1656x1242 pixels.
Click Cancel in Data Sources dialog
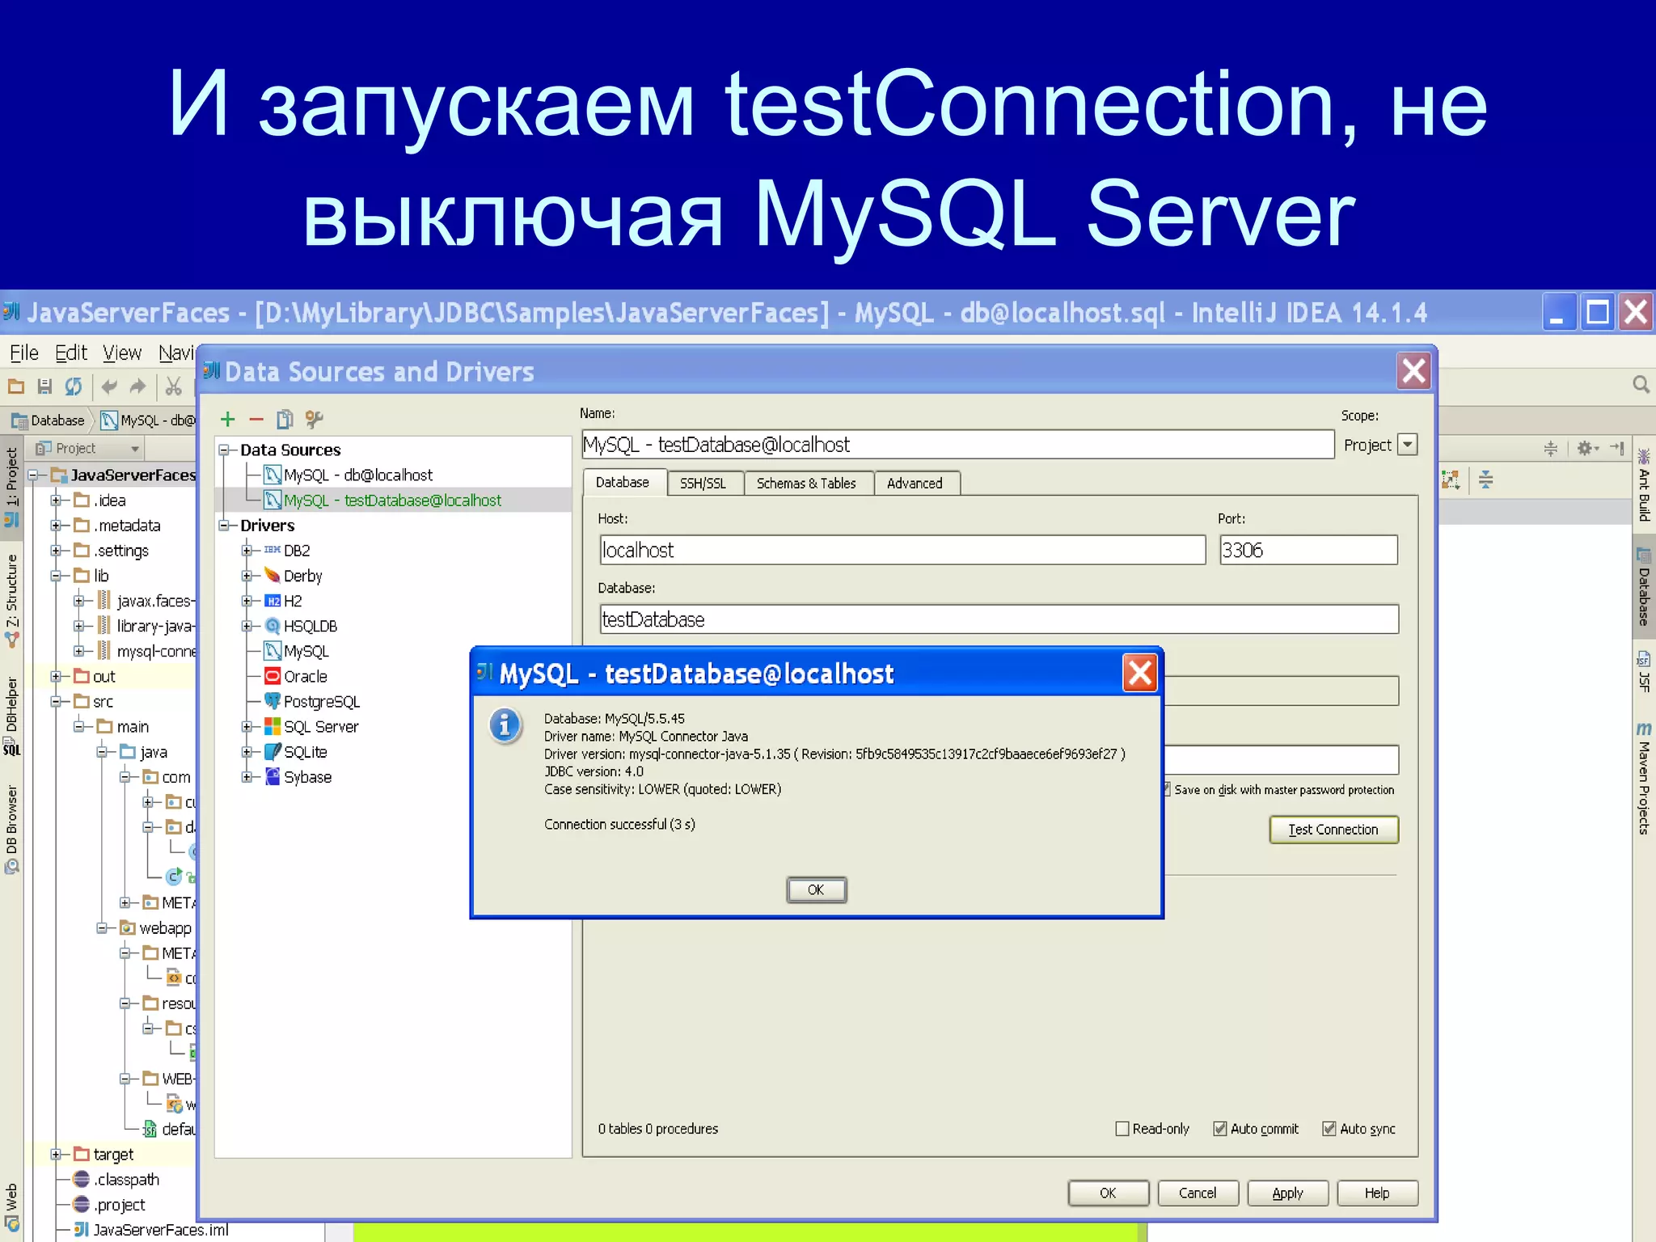1198,1193
